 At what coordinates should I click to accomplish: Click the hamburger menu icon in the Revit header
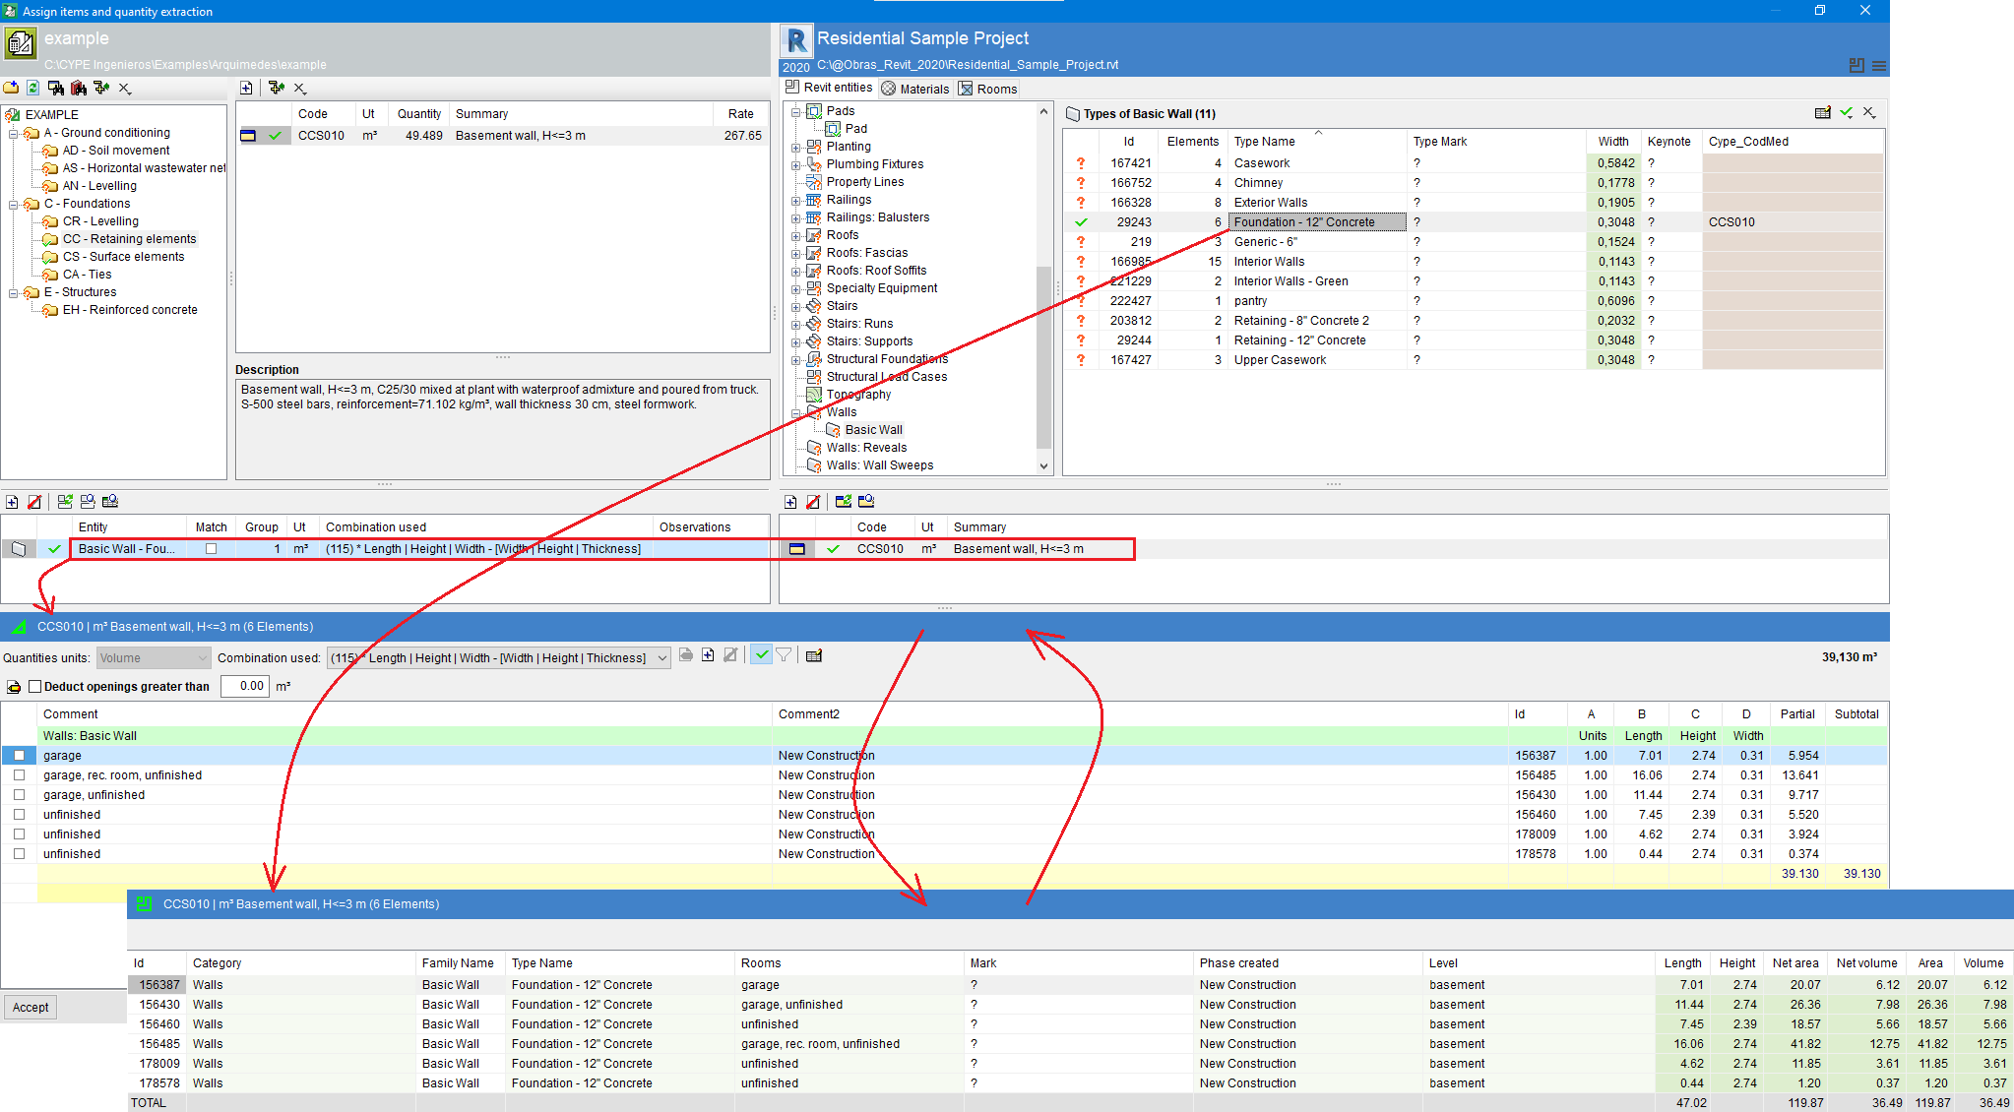[1879, 66]
